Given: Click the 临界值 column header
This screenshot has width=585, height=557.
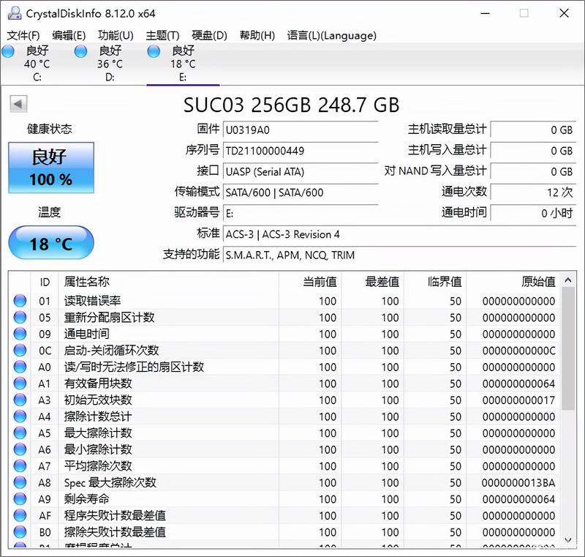Looking at the screenshot, I should pyautogui.click(x=435, y=282).
